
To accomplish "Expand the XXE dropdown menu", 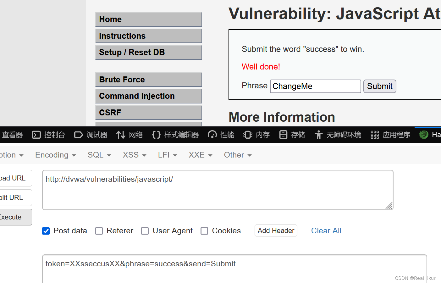I will tap(201, 155).
